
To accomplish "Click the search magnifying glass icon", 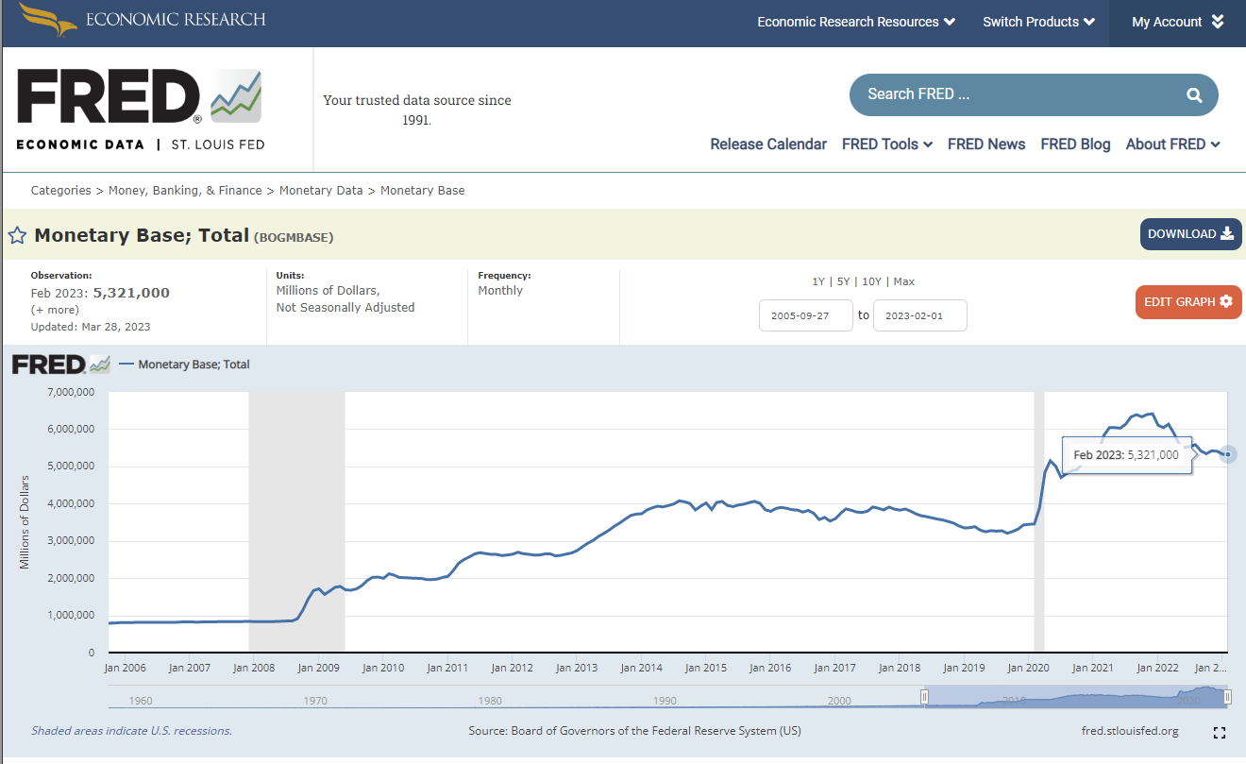I will [x=1194, y=94].
